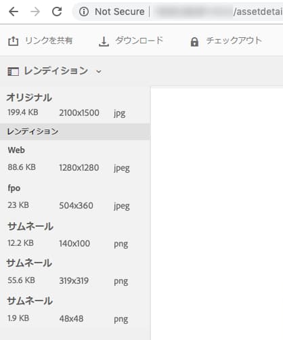Click the 1.9 KB size value
This screenshot has width=283, height=340.
(18, 318)
